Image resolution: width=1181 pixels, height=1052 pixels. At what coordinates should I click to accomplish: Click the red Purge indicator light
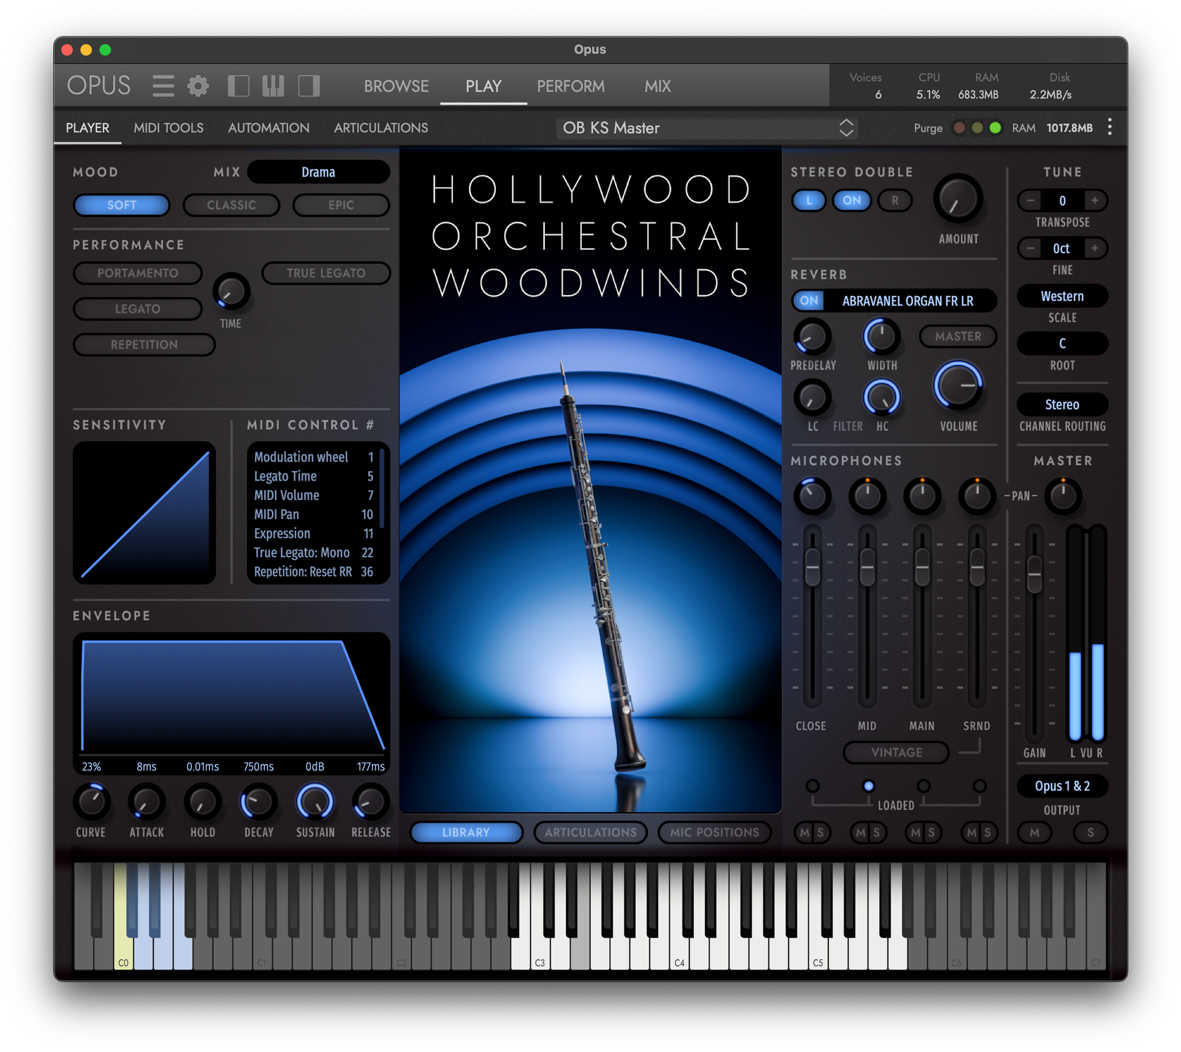click(959, 127)
